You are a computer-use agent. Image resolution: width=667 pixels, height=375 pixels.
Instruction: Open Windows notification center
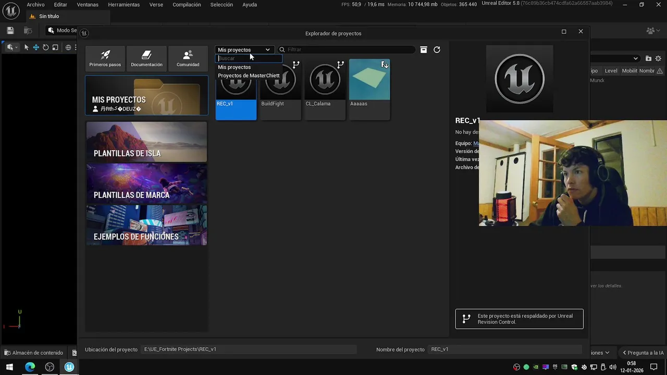654,367
